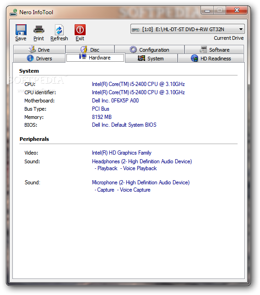Click Intel(R) HD Graphics Family text
260x295 pixels.
(122, 153)
